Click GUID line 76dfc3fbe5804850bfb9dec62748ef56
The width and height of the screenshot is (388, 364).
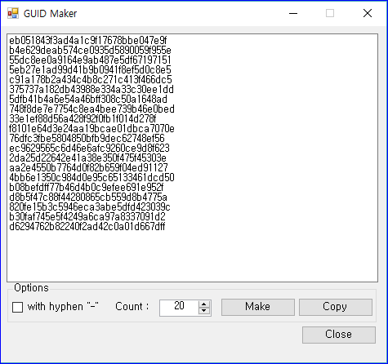pyautogui.click(x=87, y=139)
